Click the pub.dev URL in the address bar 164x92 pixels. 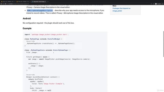[19, 4]
